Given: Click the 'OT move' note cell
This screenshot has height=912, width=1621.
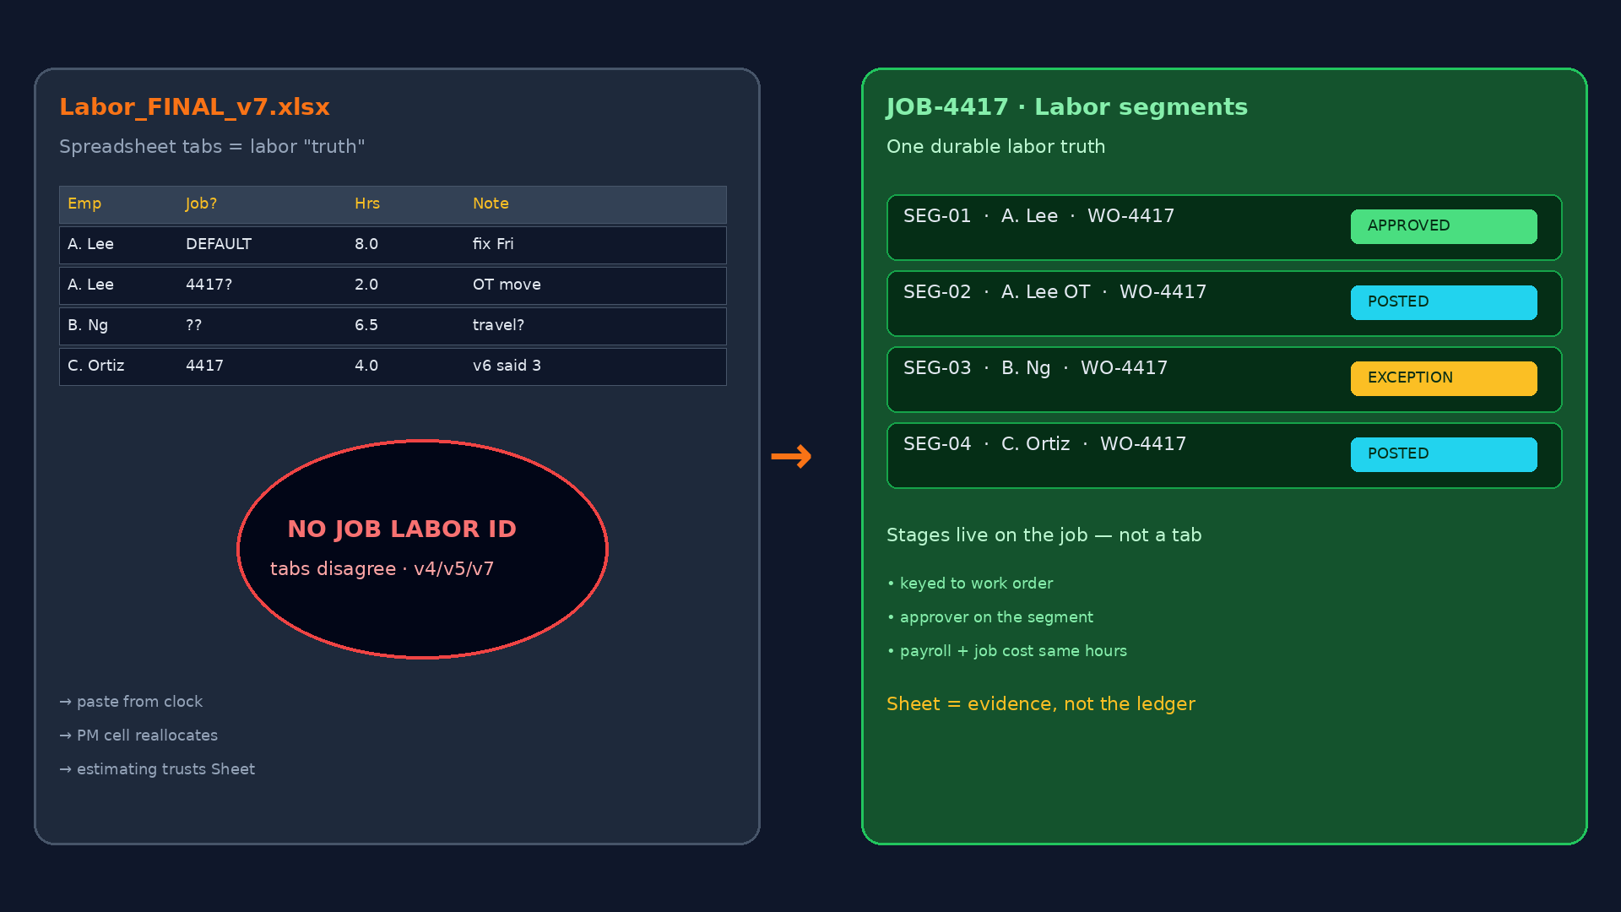Looking at the screenshot, I should 507,285.
